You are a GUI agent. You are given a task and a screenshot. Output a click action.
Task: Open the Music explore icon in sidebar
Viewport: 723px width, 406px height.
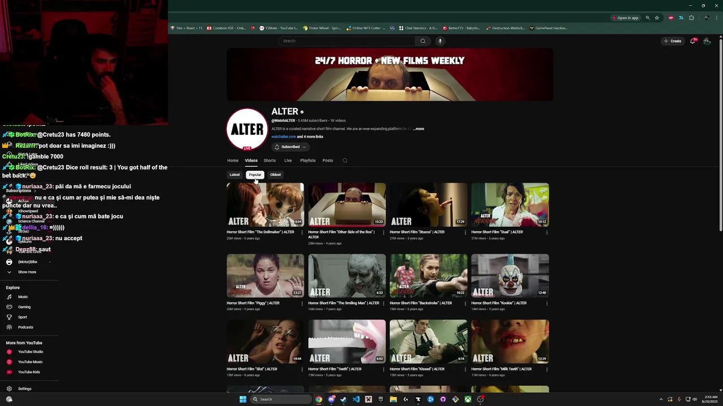pyautogui.click(x=9, y=297)
